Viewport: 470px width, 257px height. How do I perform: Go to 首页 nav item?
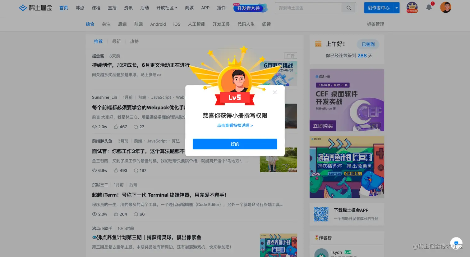[64, 8]
